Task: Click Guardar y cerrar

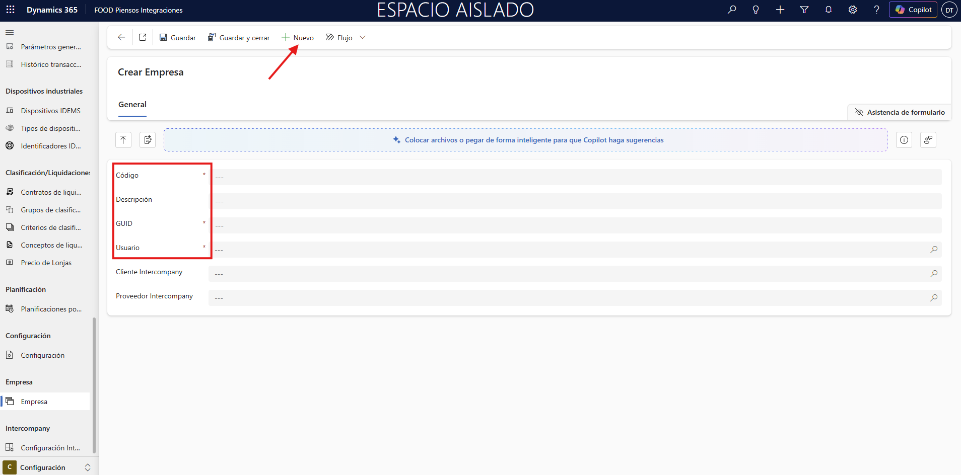Action: pyautogui.click(x=239, y=38)
